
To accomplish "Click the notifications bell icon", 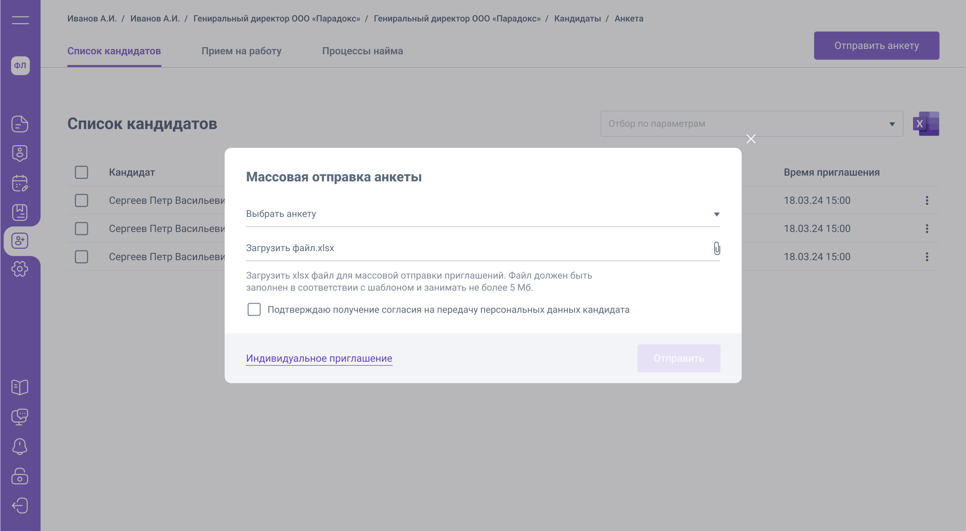I will pos(20,446).
